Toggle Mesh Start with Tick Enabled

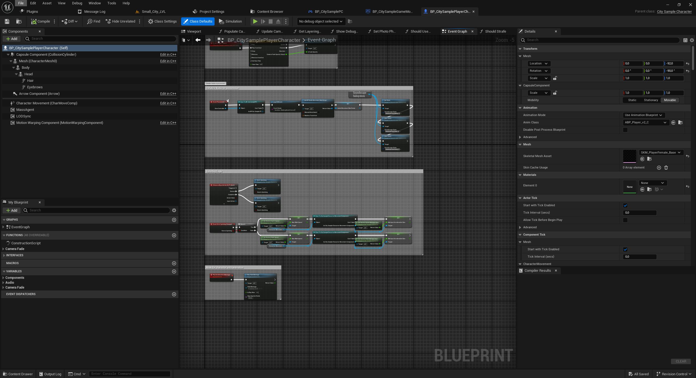[625, 249]
